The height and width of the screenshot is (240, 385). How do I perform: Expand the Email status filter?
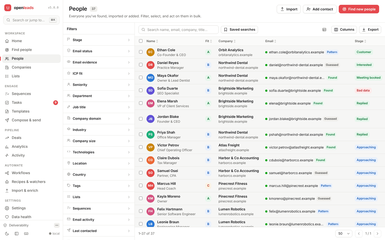(99, 51)
